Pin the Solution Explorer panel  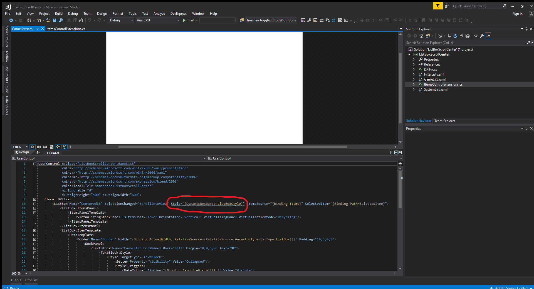pos(526,29)
